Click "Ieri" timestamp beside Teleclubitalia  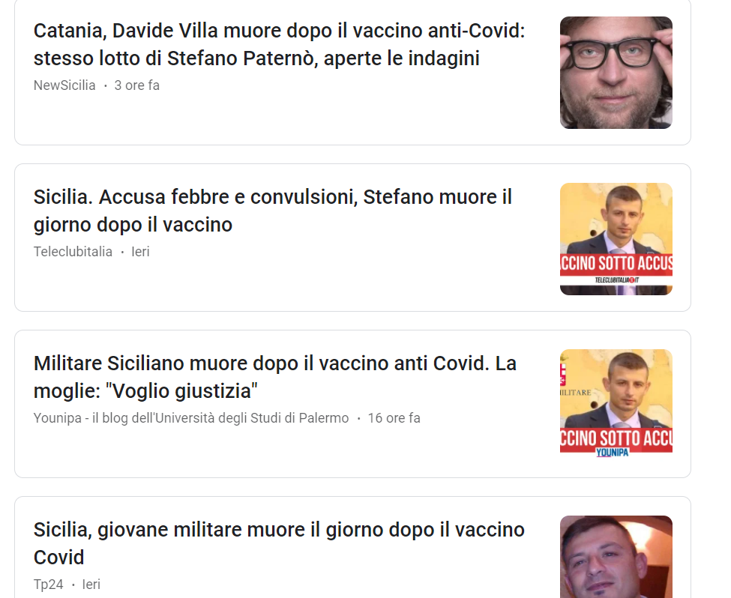[x=140, y=252]
